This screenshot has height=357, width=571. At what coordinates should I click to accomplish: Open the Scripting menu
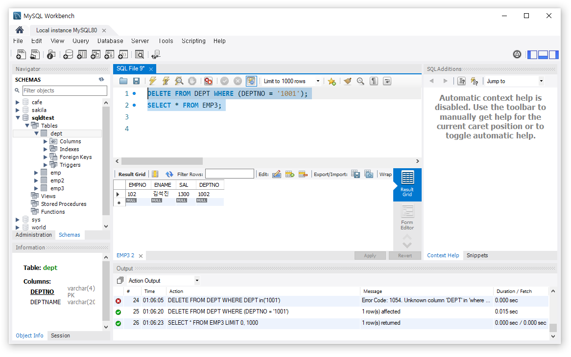(x=193, y=41)
